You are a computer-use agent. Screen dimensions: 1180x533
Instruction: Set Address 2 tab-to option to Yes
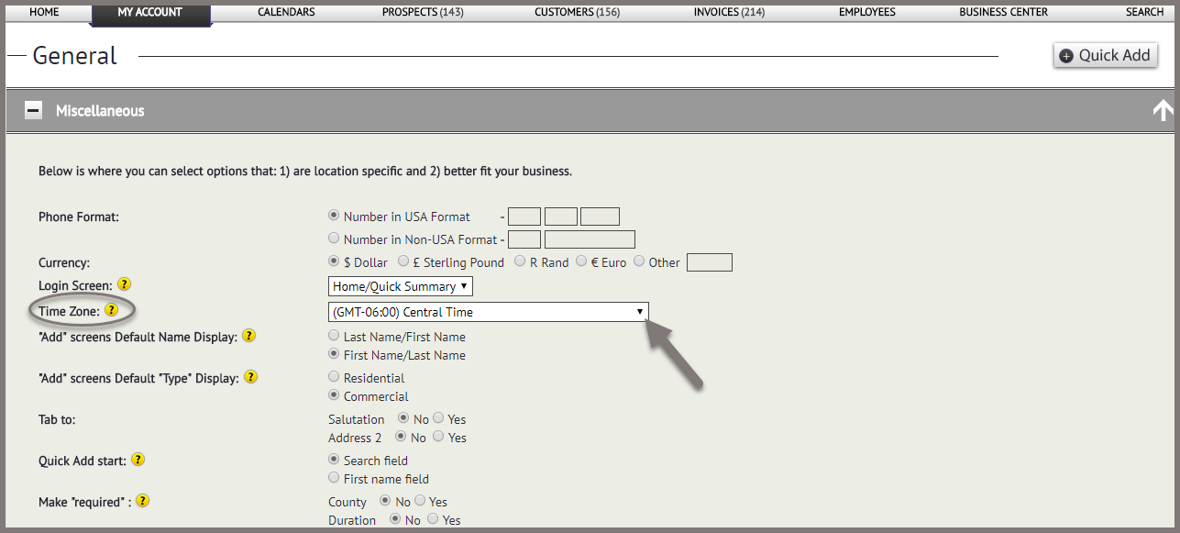coord(438,437)
